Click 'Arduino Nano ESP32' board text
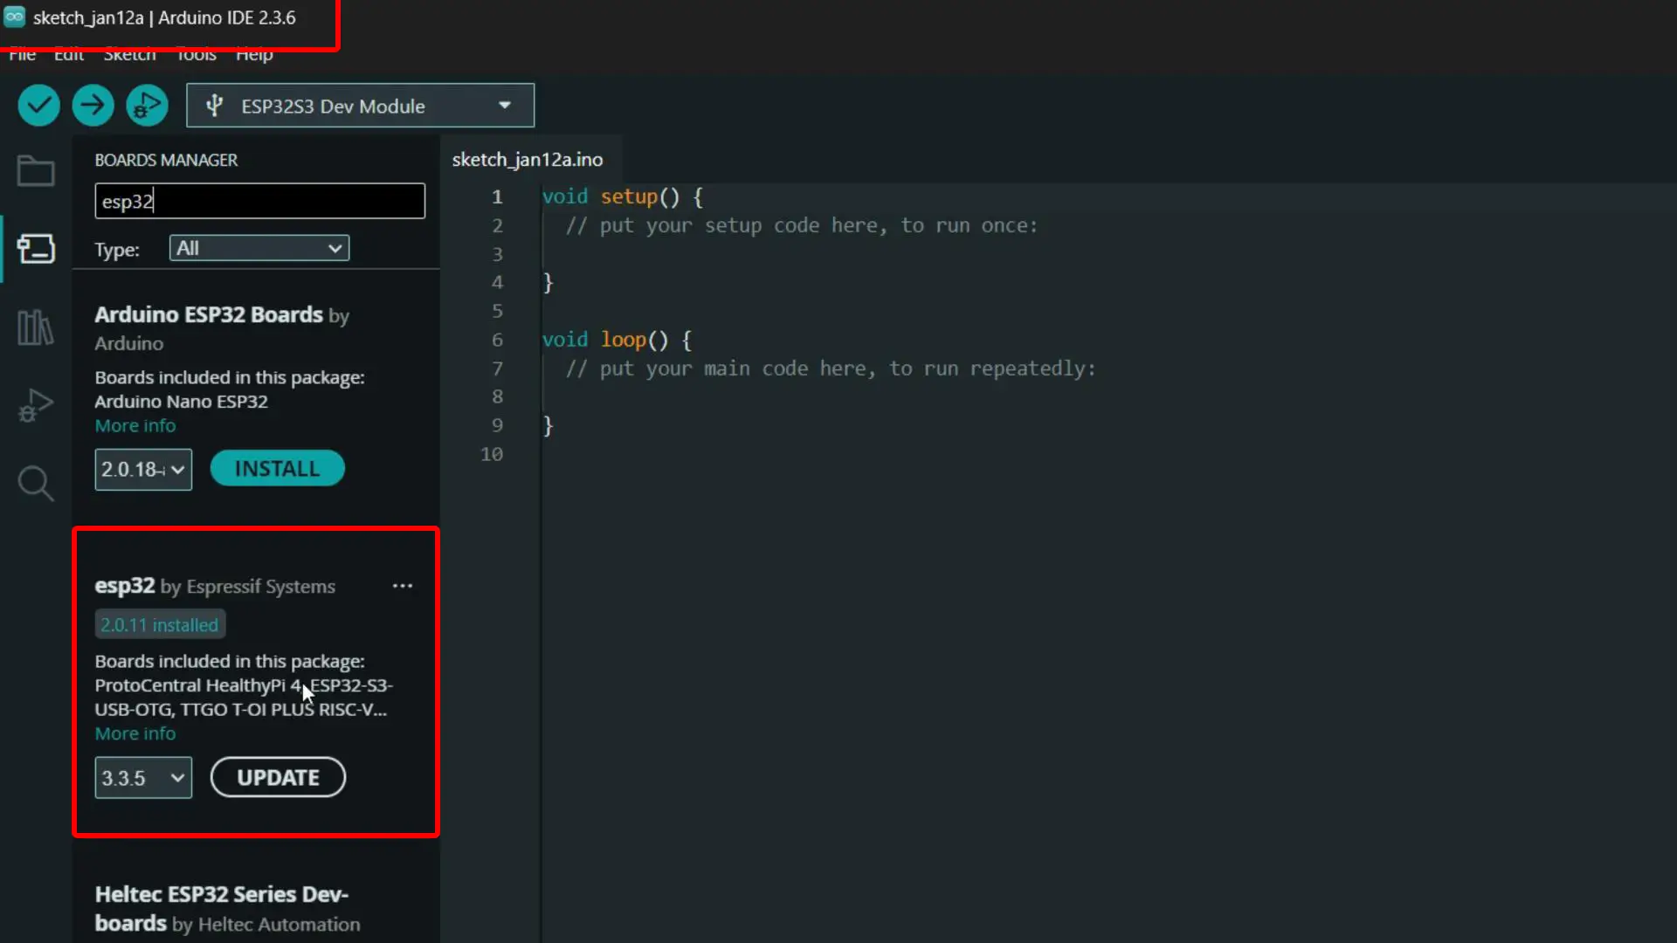 coord(181,402)
